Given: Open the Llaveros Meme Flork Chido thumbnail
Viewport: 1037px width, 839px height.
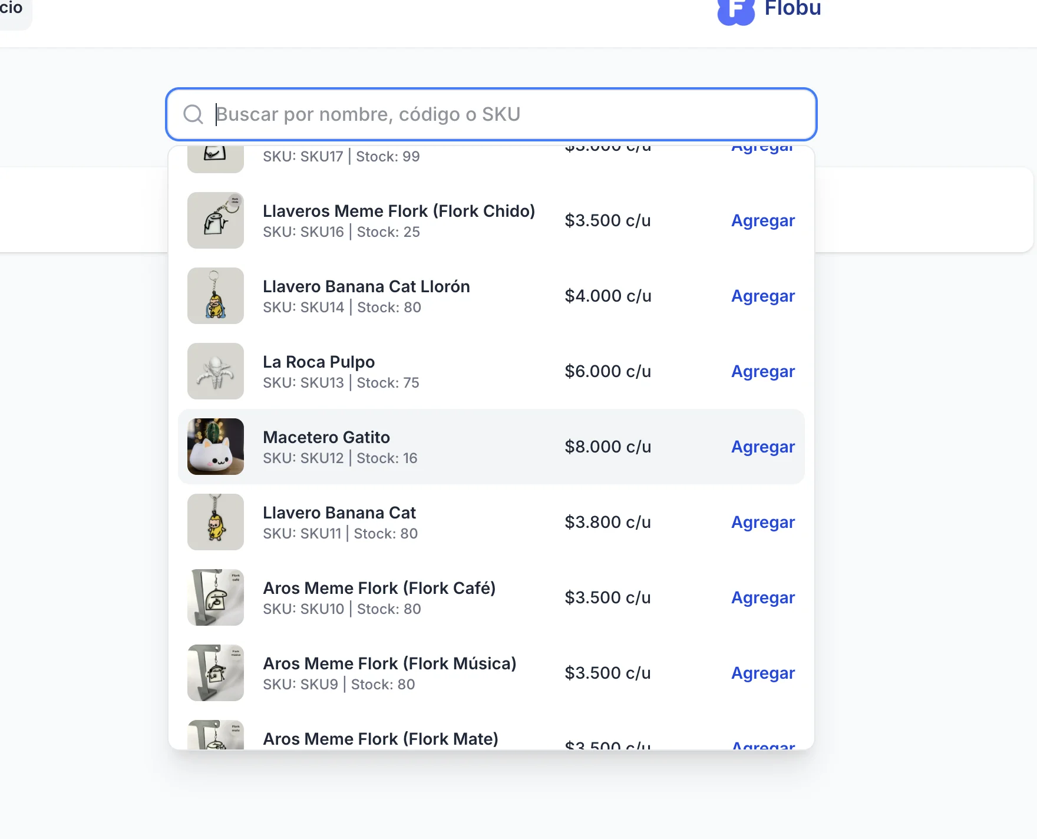Looking at the screenshot, I should [x=216, y=220].
